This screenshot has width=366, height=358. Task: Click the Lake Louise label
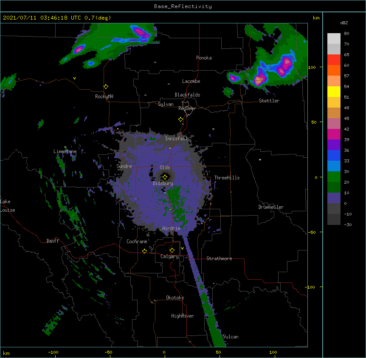[8, 206]
